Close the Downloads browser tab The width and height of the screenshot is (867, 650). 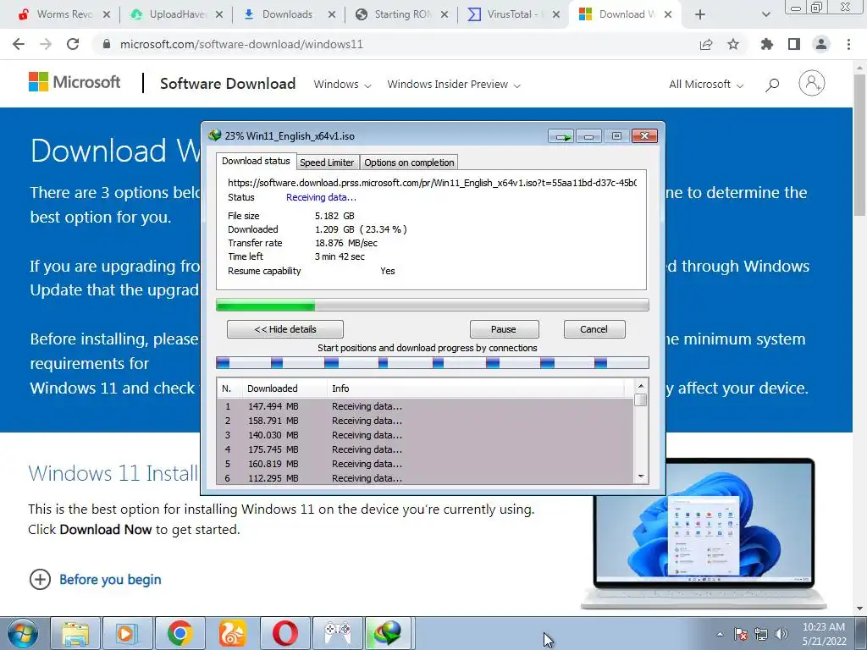pos(332,14)
